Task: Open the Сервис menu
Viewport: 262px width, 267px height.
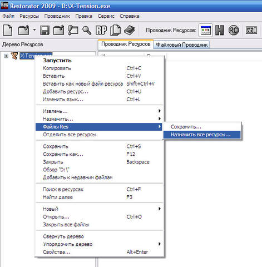Action: click(x=106, y=16)
